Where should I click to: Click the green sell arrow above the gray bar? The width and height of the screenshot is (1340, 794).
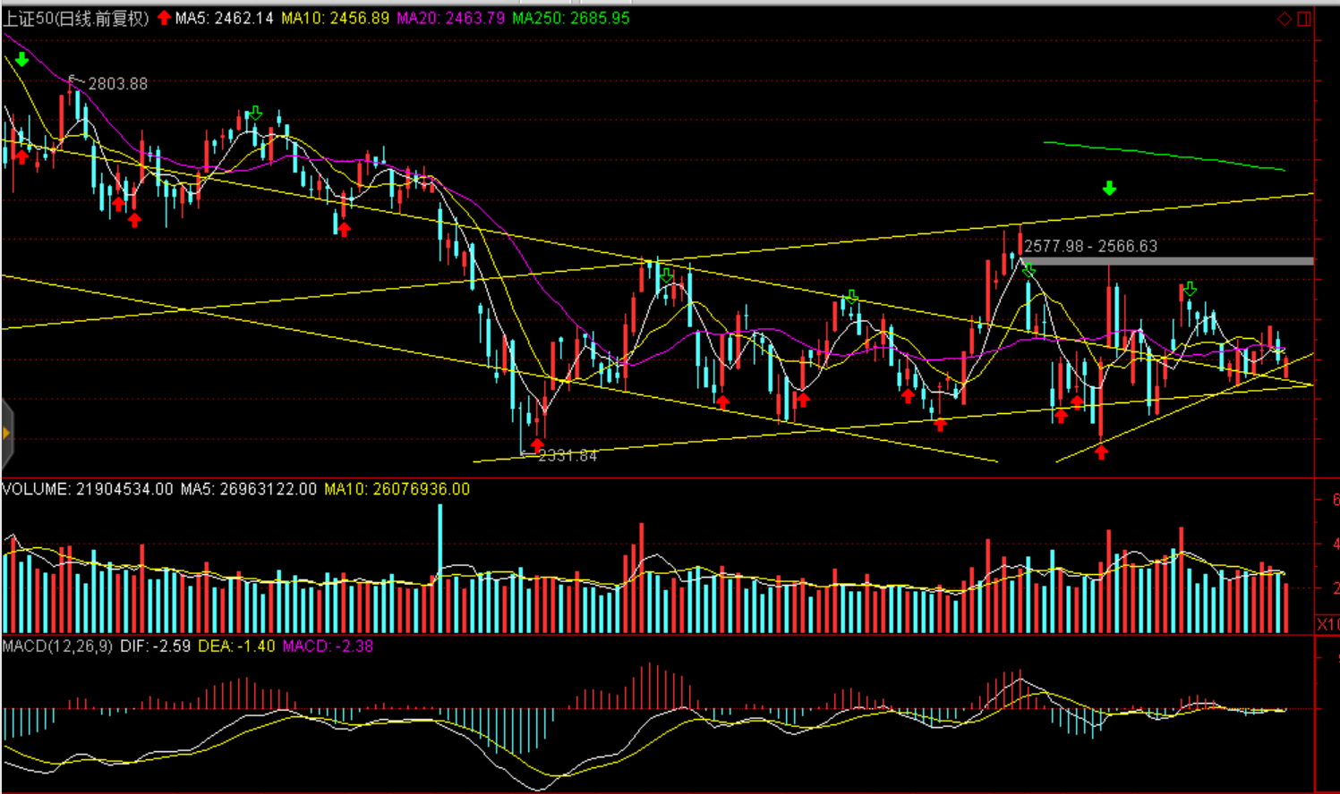(x=1110, y=189)
